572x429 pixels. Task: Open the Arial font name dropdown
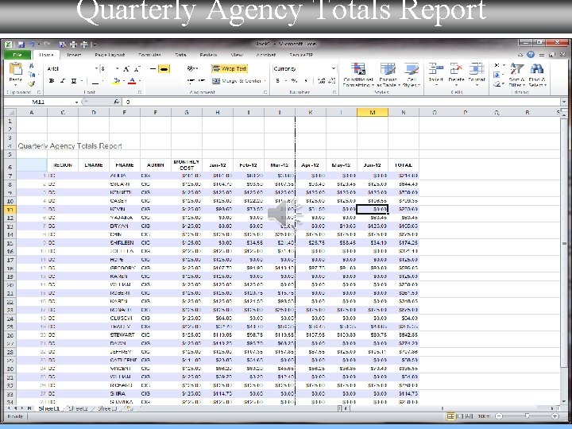tap(96, 68)
